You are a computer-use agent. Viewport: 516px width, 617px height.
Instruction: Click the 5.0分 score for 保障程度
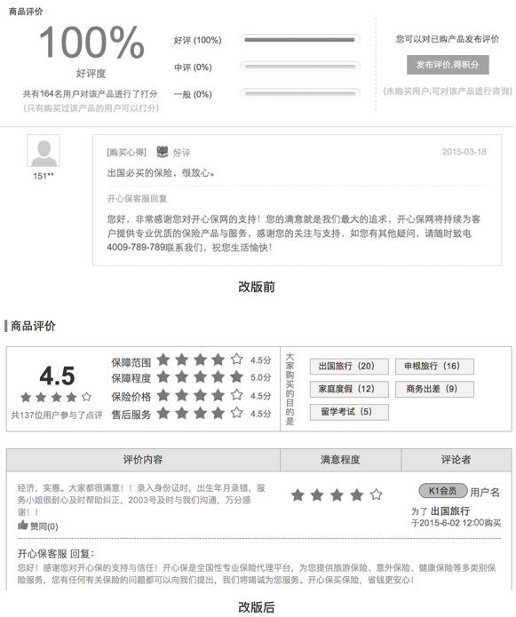pos(260,378)
